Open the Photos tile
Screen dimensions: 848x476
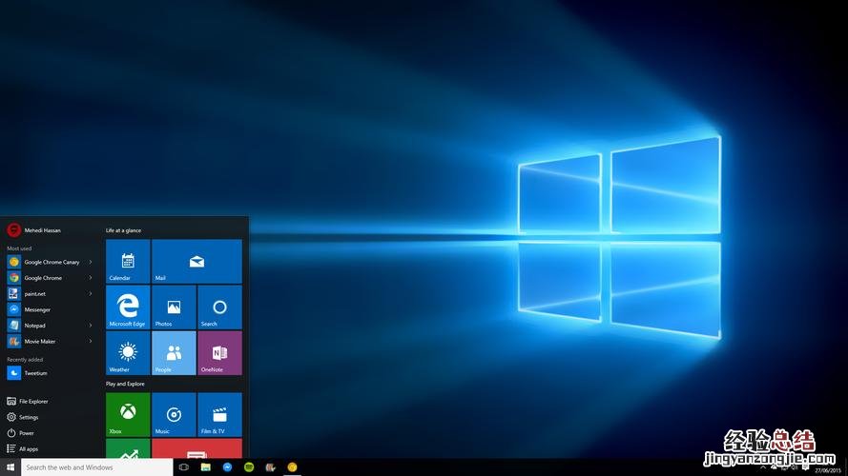pos(174,307)
